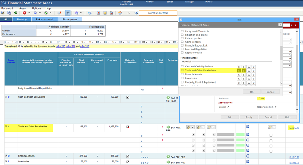Open the Areas menu
This screenshot has width=303, height=165.
click(22, 8)
